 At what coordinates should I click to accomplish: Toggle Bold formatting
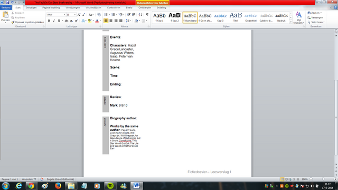click(x=49, y=21)
